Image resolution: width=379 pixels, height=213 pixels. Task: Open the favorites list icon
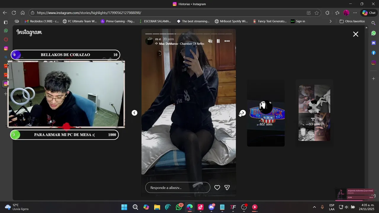[x=337, y=13]
